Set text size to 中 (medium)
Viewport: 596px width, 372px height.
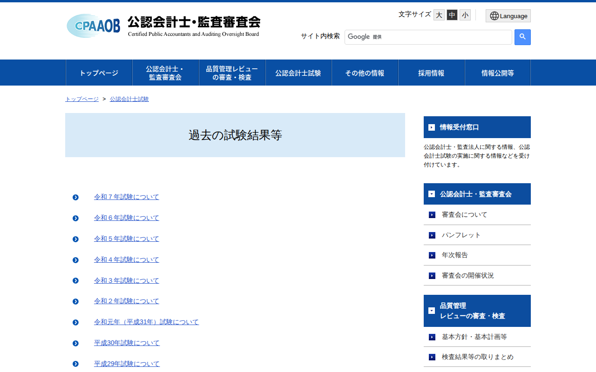[x=452, y=15]
